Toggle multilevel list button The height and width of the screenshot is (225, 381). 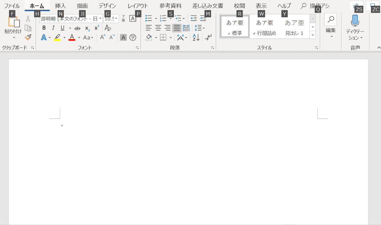click(178, 18)
